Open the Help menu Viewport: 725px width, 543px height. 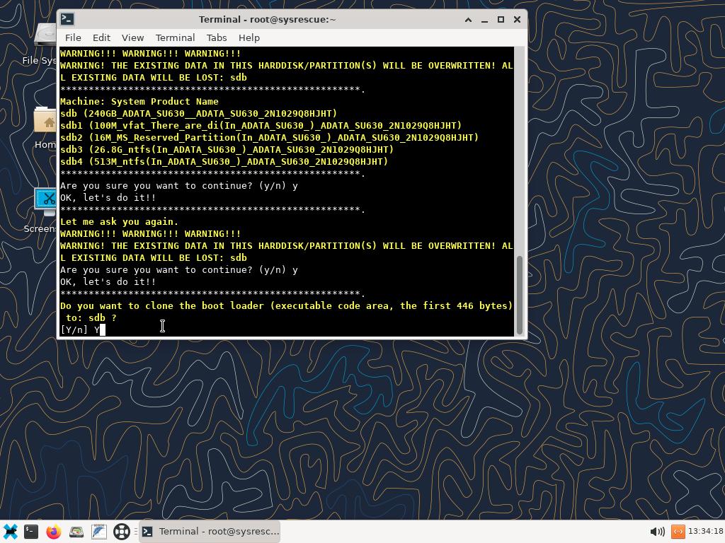pyautogui.click(x=249, y=37)
